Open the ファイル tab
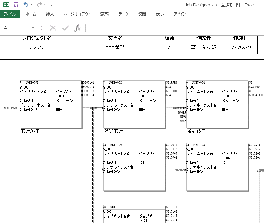 (x=10, y=14)
